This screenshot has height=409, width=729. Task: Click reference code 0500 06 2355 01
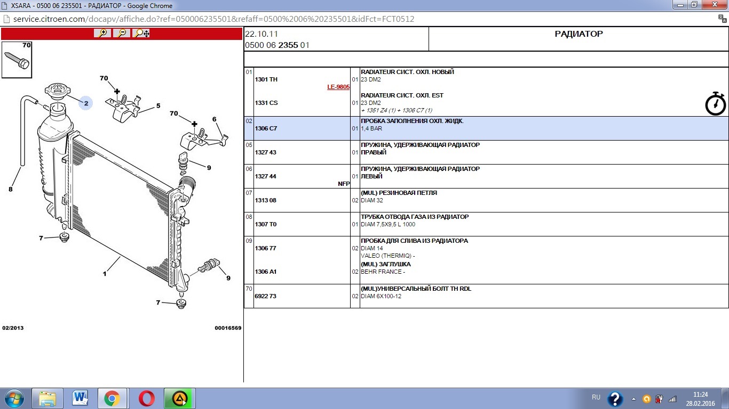tap(277, 45)
